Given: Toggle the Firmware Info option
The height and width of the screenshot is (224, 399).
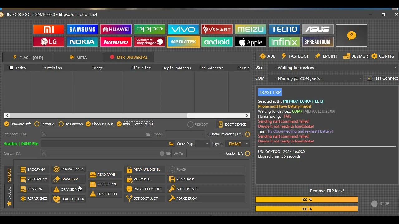Looking at the screenshot, I should point(18,124).
